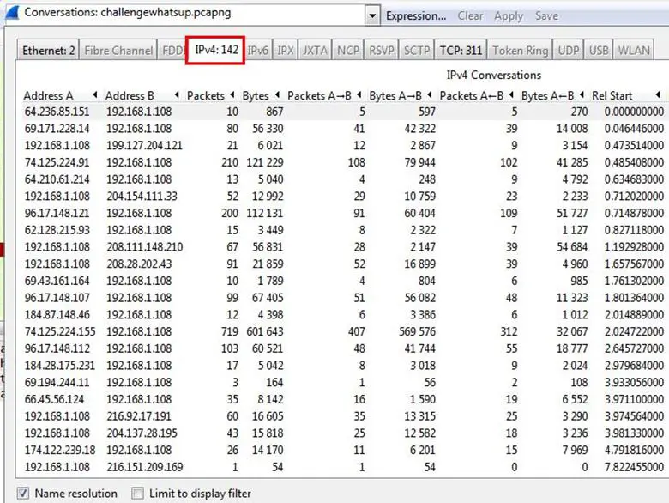
Task: Enable the Name resolution checkbox
Action: tap(23, 493)
